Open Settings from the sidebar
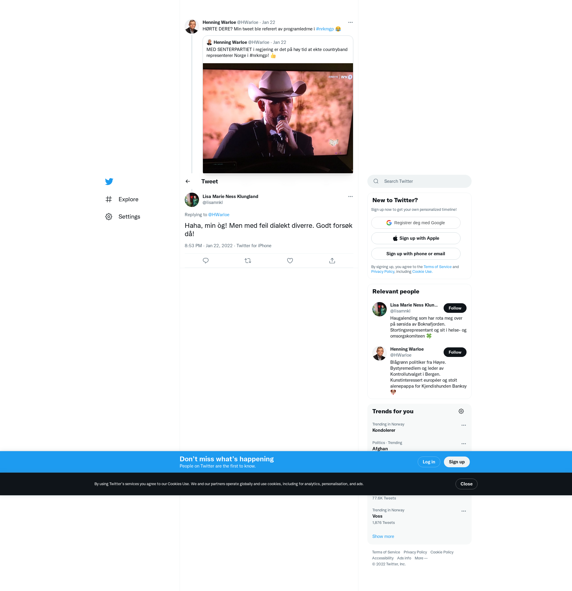 coord(123,216)
